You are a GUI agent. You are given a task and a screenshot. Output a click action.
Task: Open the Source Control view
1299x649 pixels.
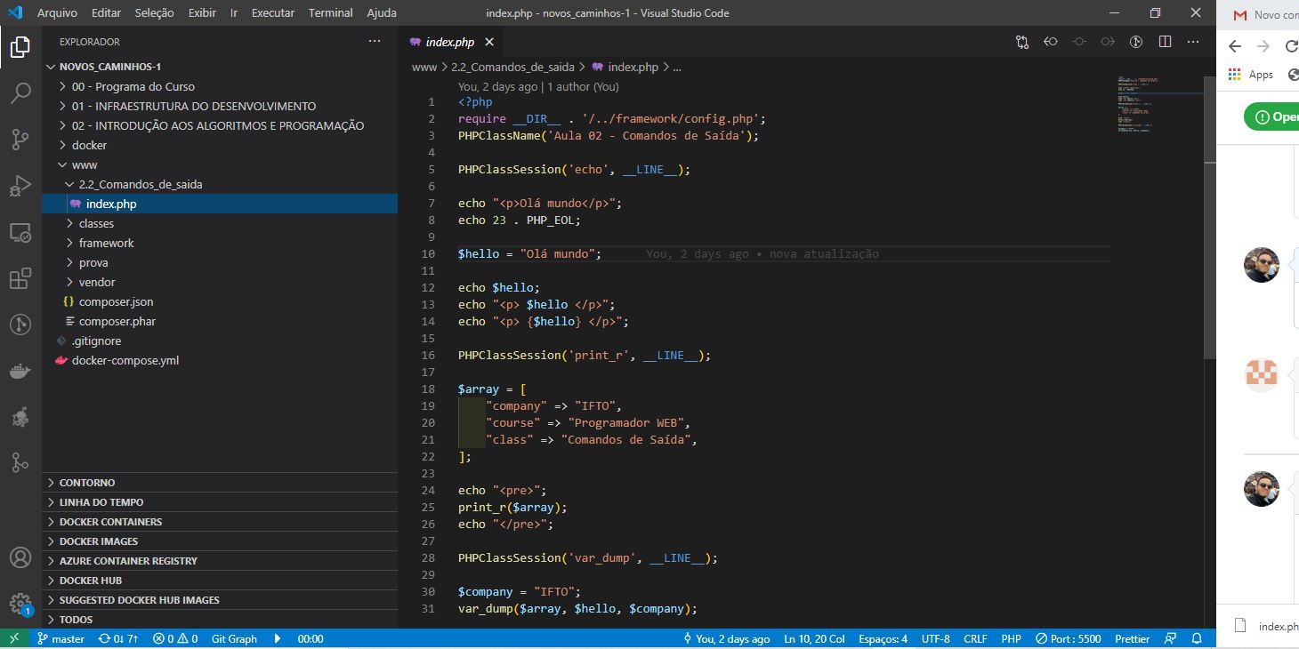[20, 140]
